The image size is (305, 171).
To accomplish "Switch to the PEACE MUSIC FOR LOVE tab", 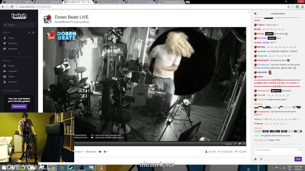I will [108, 2].
